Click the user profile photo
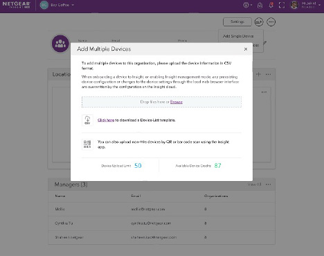Image resolution: width=324 pixels, height=256 pixels. tap(294, 5)
